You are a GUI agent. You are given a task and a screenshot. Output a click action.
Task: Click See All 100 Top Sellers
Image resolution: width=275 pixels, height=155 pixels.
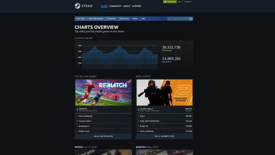point(103,136)
